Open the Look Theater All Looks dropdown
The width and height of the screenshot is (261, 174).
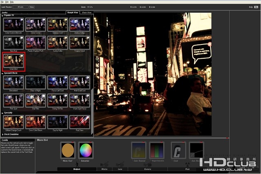pos(20,7)
